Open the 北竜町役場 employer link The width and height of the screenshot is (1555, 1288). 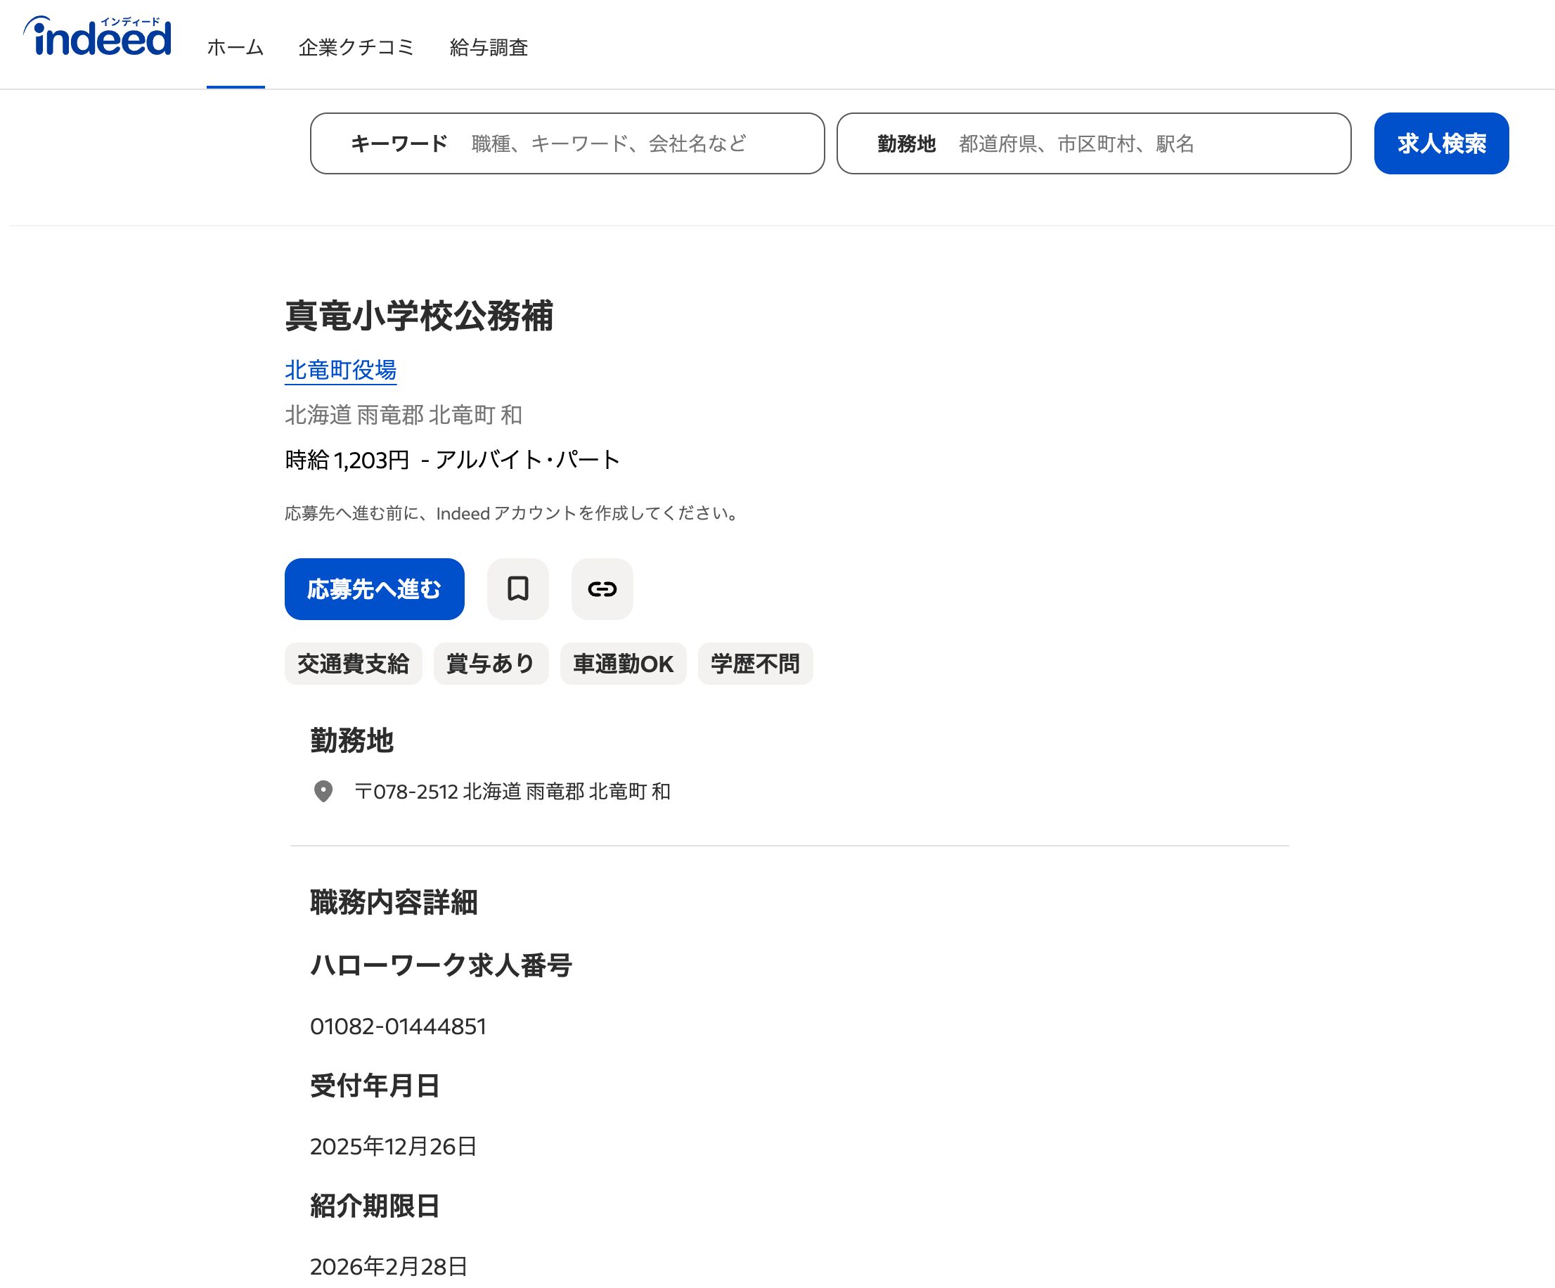pos(341,370)
